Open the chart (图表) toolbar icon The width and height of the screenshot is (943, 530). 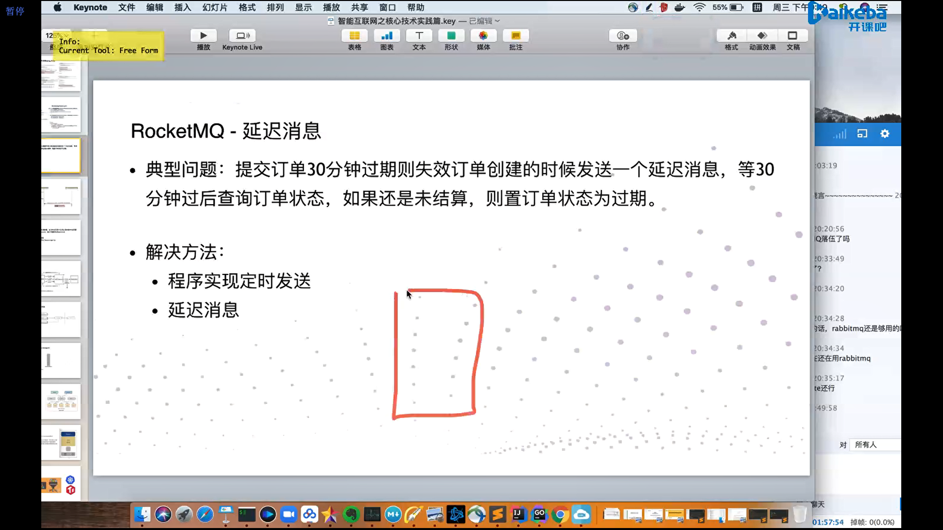(x=387, y=36)
